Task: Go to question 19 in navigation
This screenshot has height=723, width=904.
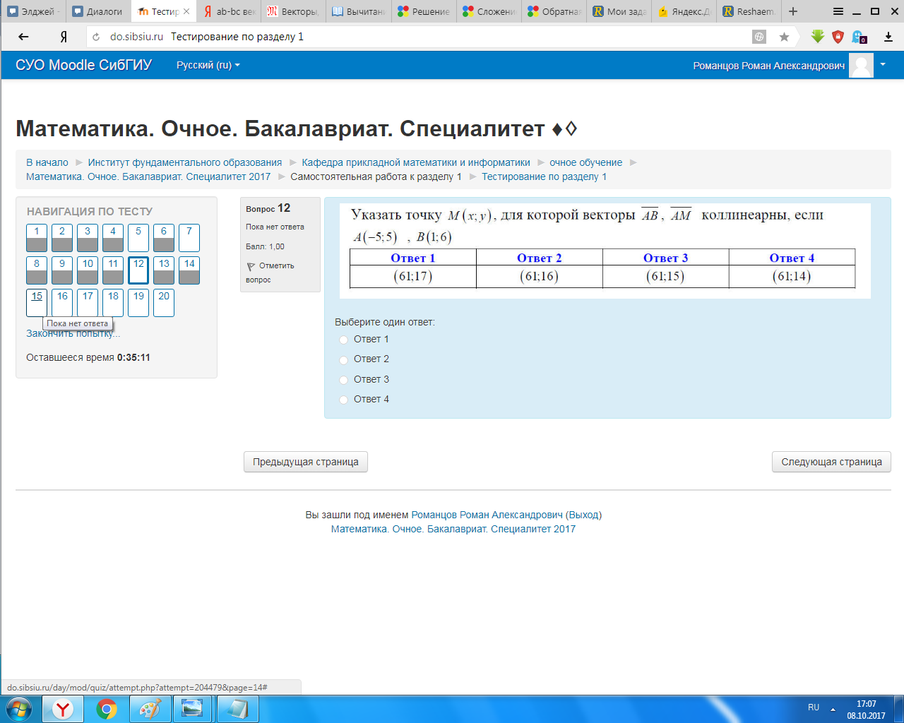Action: pyautogui.click(x=138, y=302)
